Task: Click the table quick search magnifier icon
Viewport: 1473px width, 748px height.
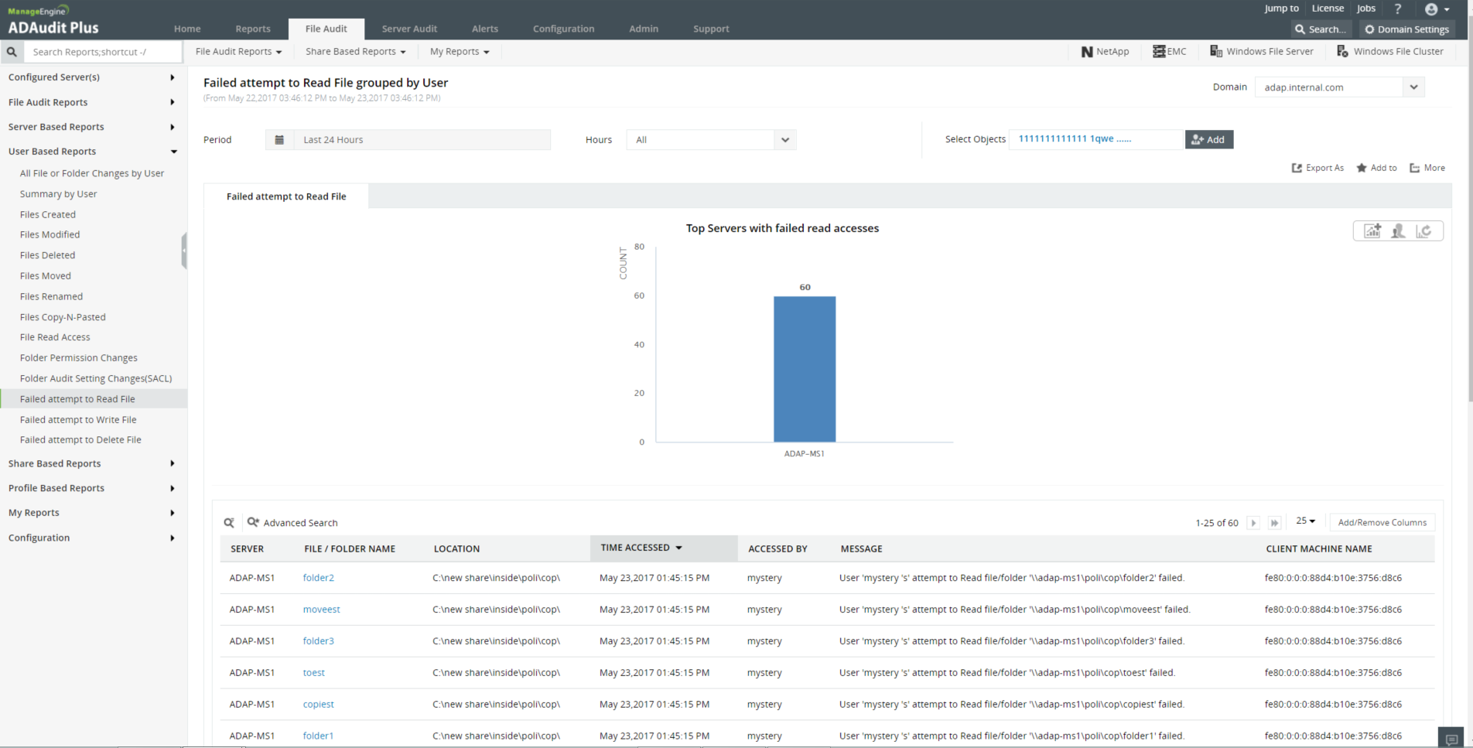Action: pyautogui.click(x=229, y=523)
